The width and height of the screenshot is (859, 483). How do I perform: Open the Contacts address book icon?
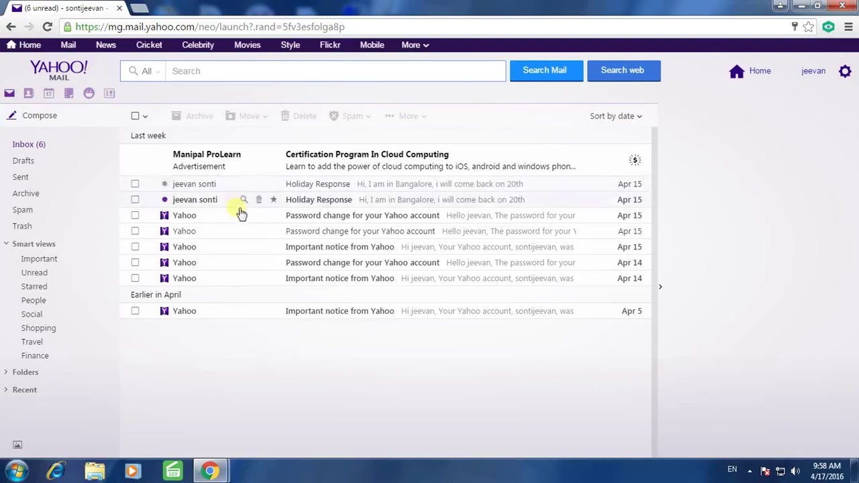[28, 93]
